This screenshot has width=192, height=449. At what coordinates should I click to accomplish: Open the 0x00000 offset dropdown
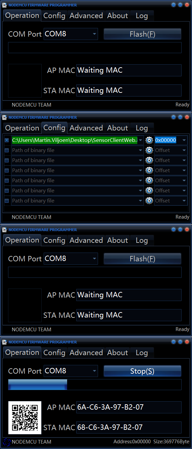(x=184, y=140)
